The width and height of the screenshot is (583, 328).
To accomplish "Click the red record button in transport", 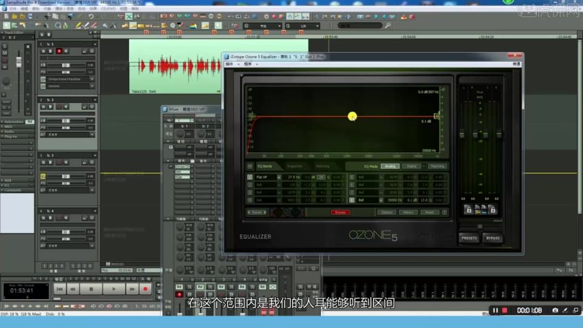I will (x=145, y=289).
